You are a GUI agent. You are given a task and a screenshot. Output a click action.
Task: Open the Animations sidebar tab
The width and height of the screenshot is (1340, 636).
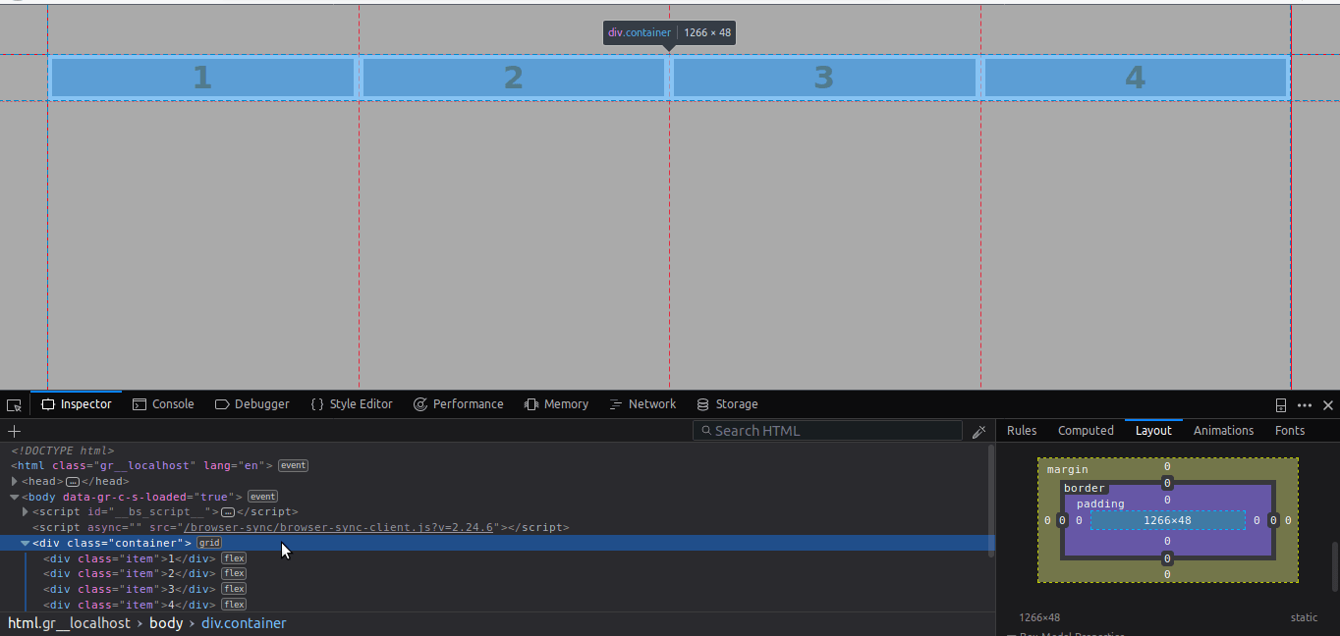[1223, 431]
